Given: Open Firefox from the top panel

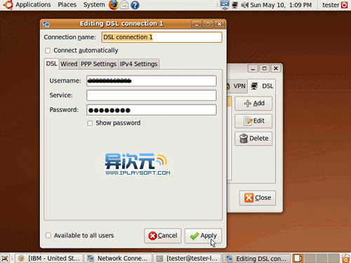Looking at the screenshot, I should tap(114, 5).
